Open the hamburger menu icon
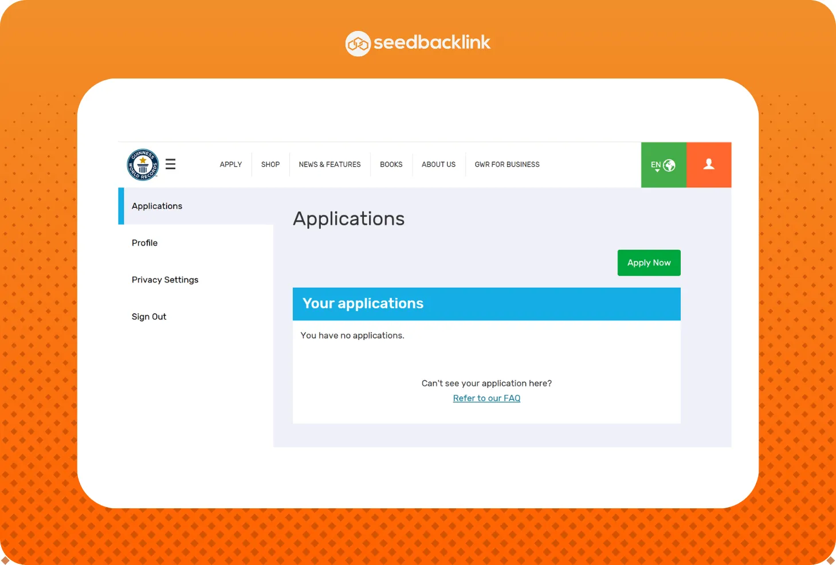 pyautogui.click(x=170, y=164)
